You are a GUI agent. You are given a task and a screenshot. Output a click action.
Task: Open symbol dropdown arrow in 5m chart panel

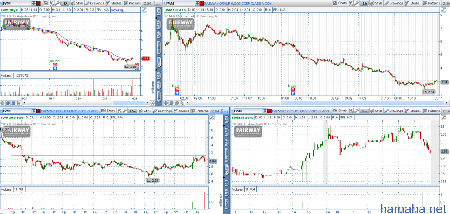pyautogui.click(x=265, y=111)
